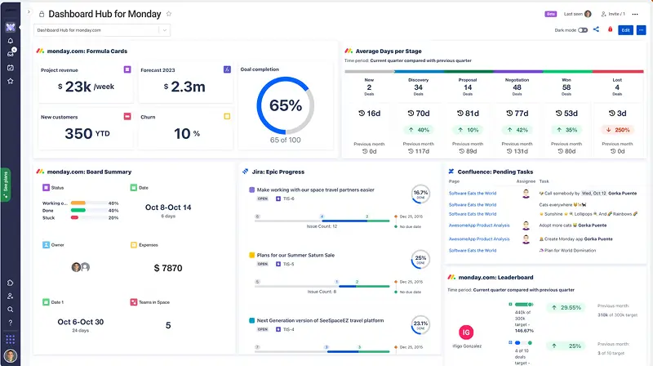Click the 16.7% done epic progress circle
The image size is (653, 366).
pos(420,194)
